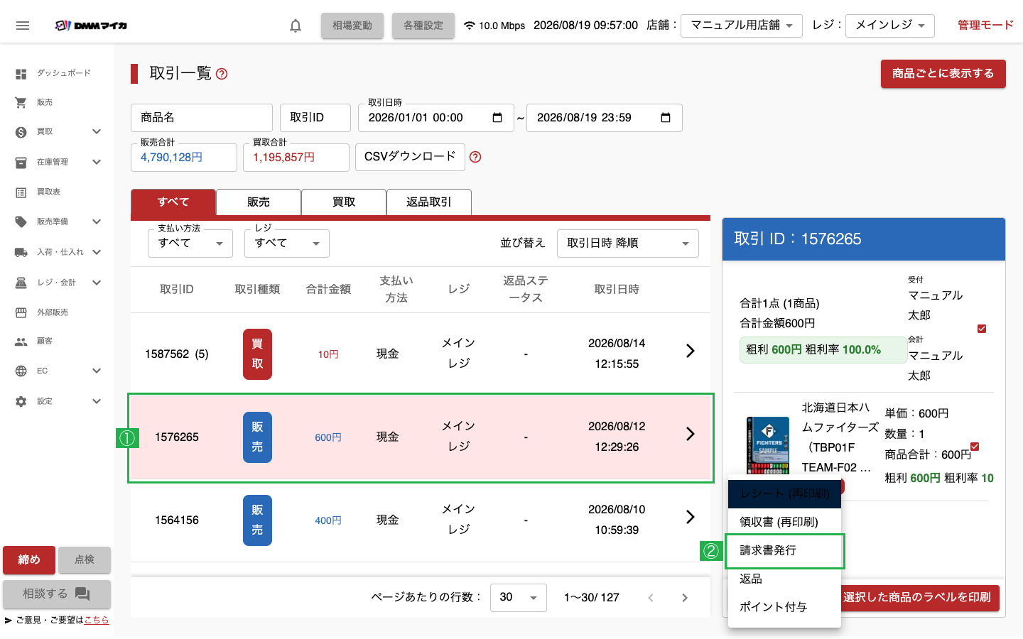Screen dimensions: 1023x639
Task: Open the 店舗 マニュアル用店舗 dropdown
Action: pos(742,26)
